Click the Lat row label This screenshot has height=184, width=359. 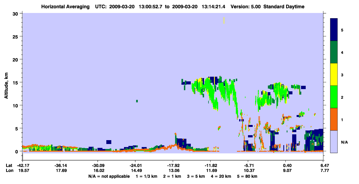pyautogui.click(x=9, y=166)
